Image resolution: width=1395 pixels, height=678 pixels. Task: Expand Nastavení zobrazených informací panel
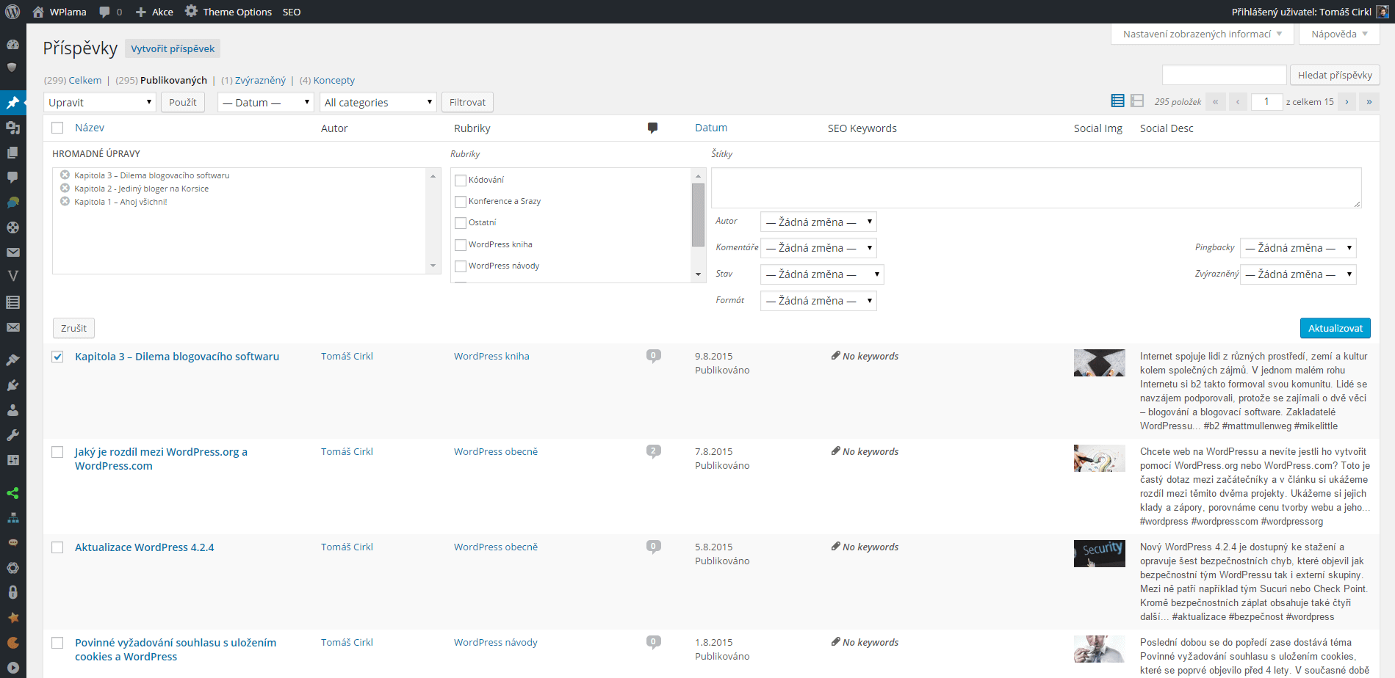point(1202,34)
